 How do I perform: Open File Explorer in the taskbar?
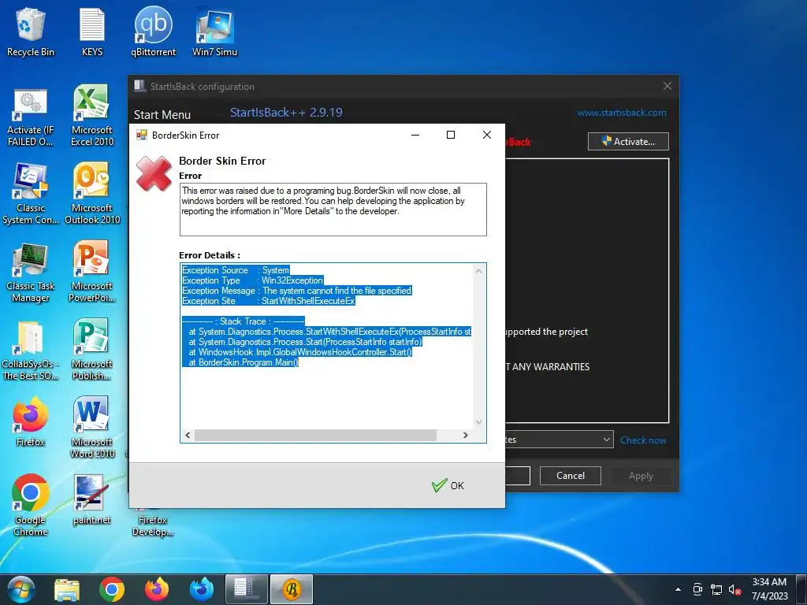pos(67,589)
